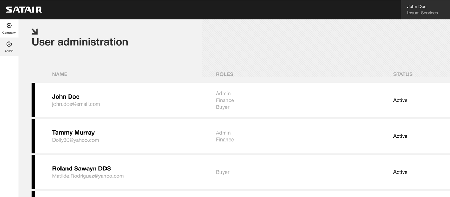Image resolution: width=450 pixels, height=197 pixels.
Task: Select the Admin user icon
Action: coord(9,44)
